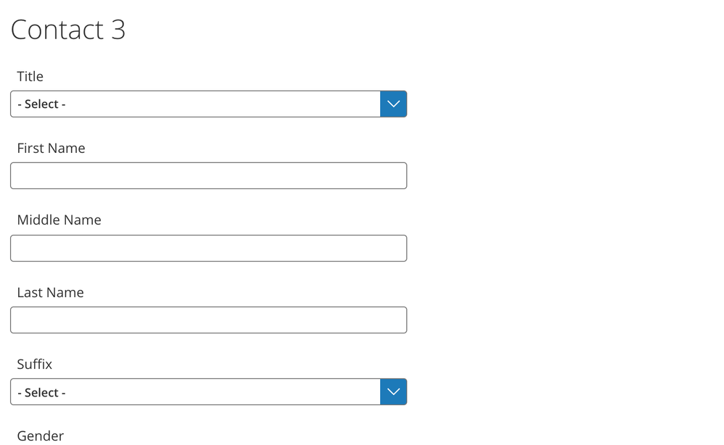Click inside the Last Name input field

coord(208,320)
